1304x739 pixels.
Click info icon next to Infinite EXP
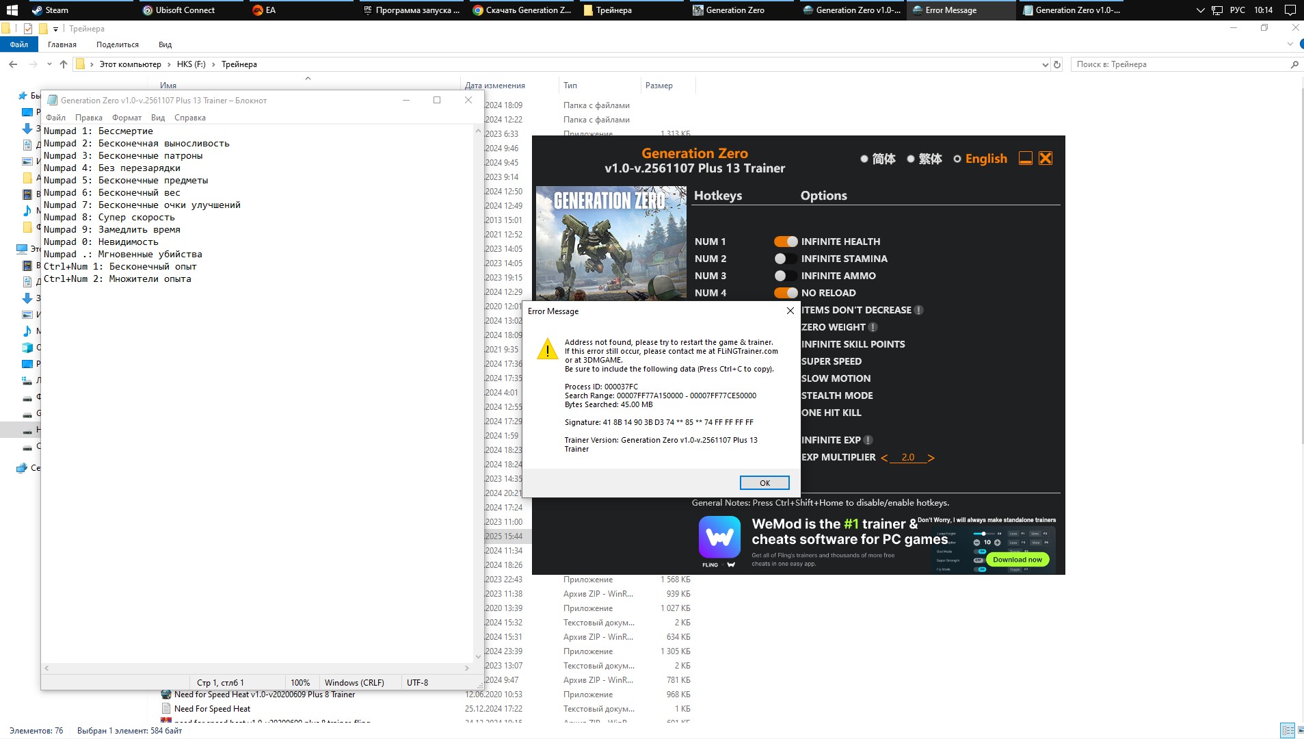pyautogui.click(x=868, y=440)
